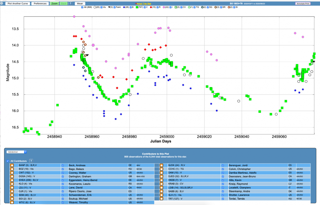This screenshot has height=205, width=320.
Task: Toggle the All Contributors checkbox
Action: point(7,161)
